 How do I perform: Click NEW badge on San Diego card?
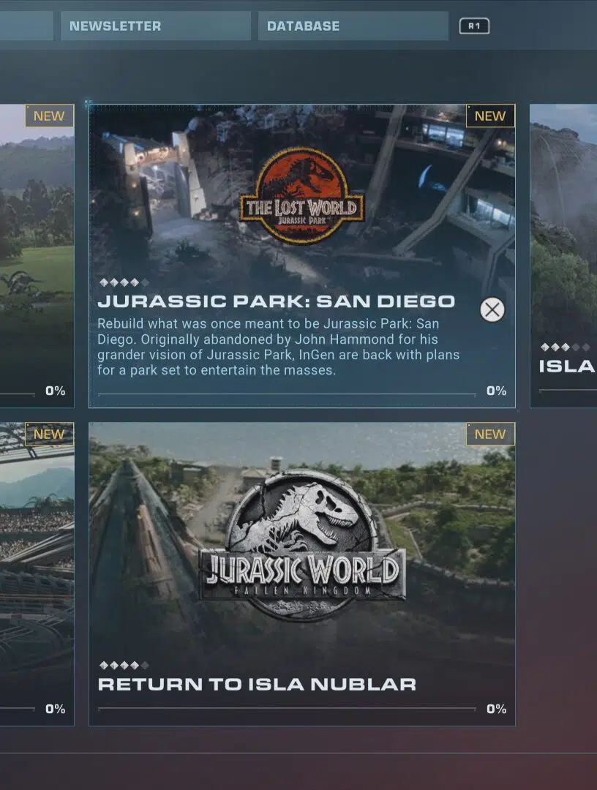click(490, 116)
